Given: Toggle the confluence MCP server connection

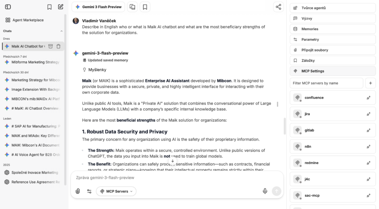Looking at the screenshot, I should (368, 98).
